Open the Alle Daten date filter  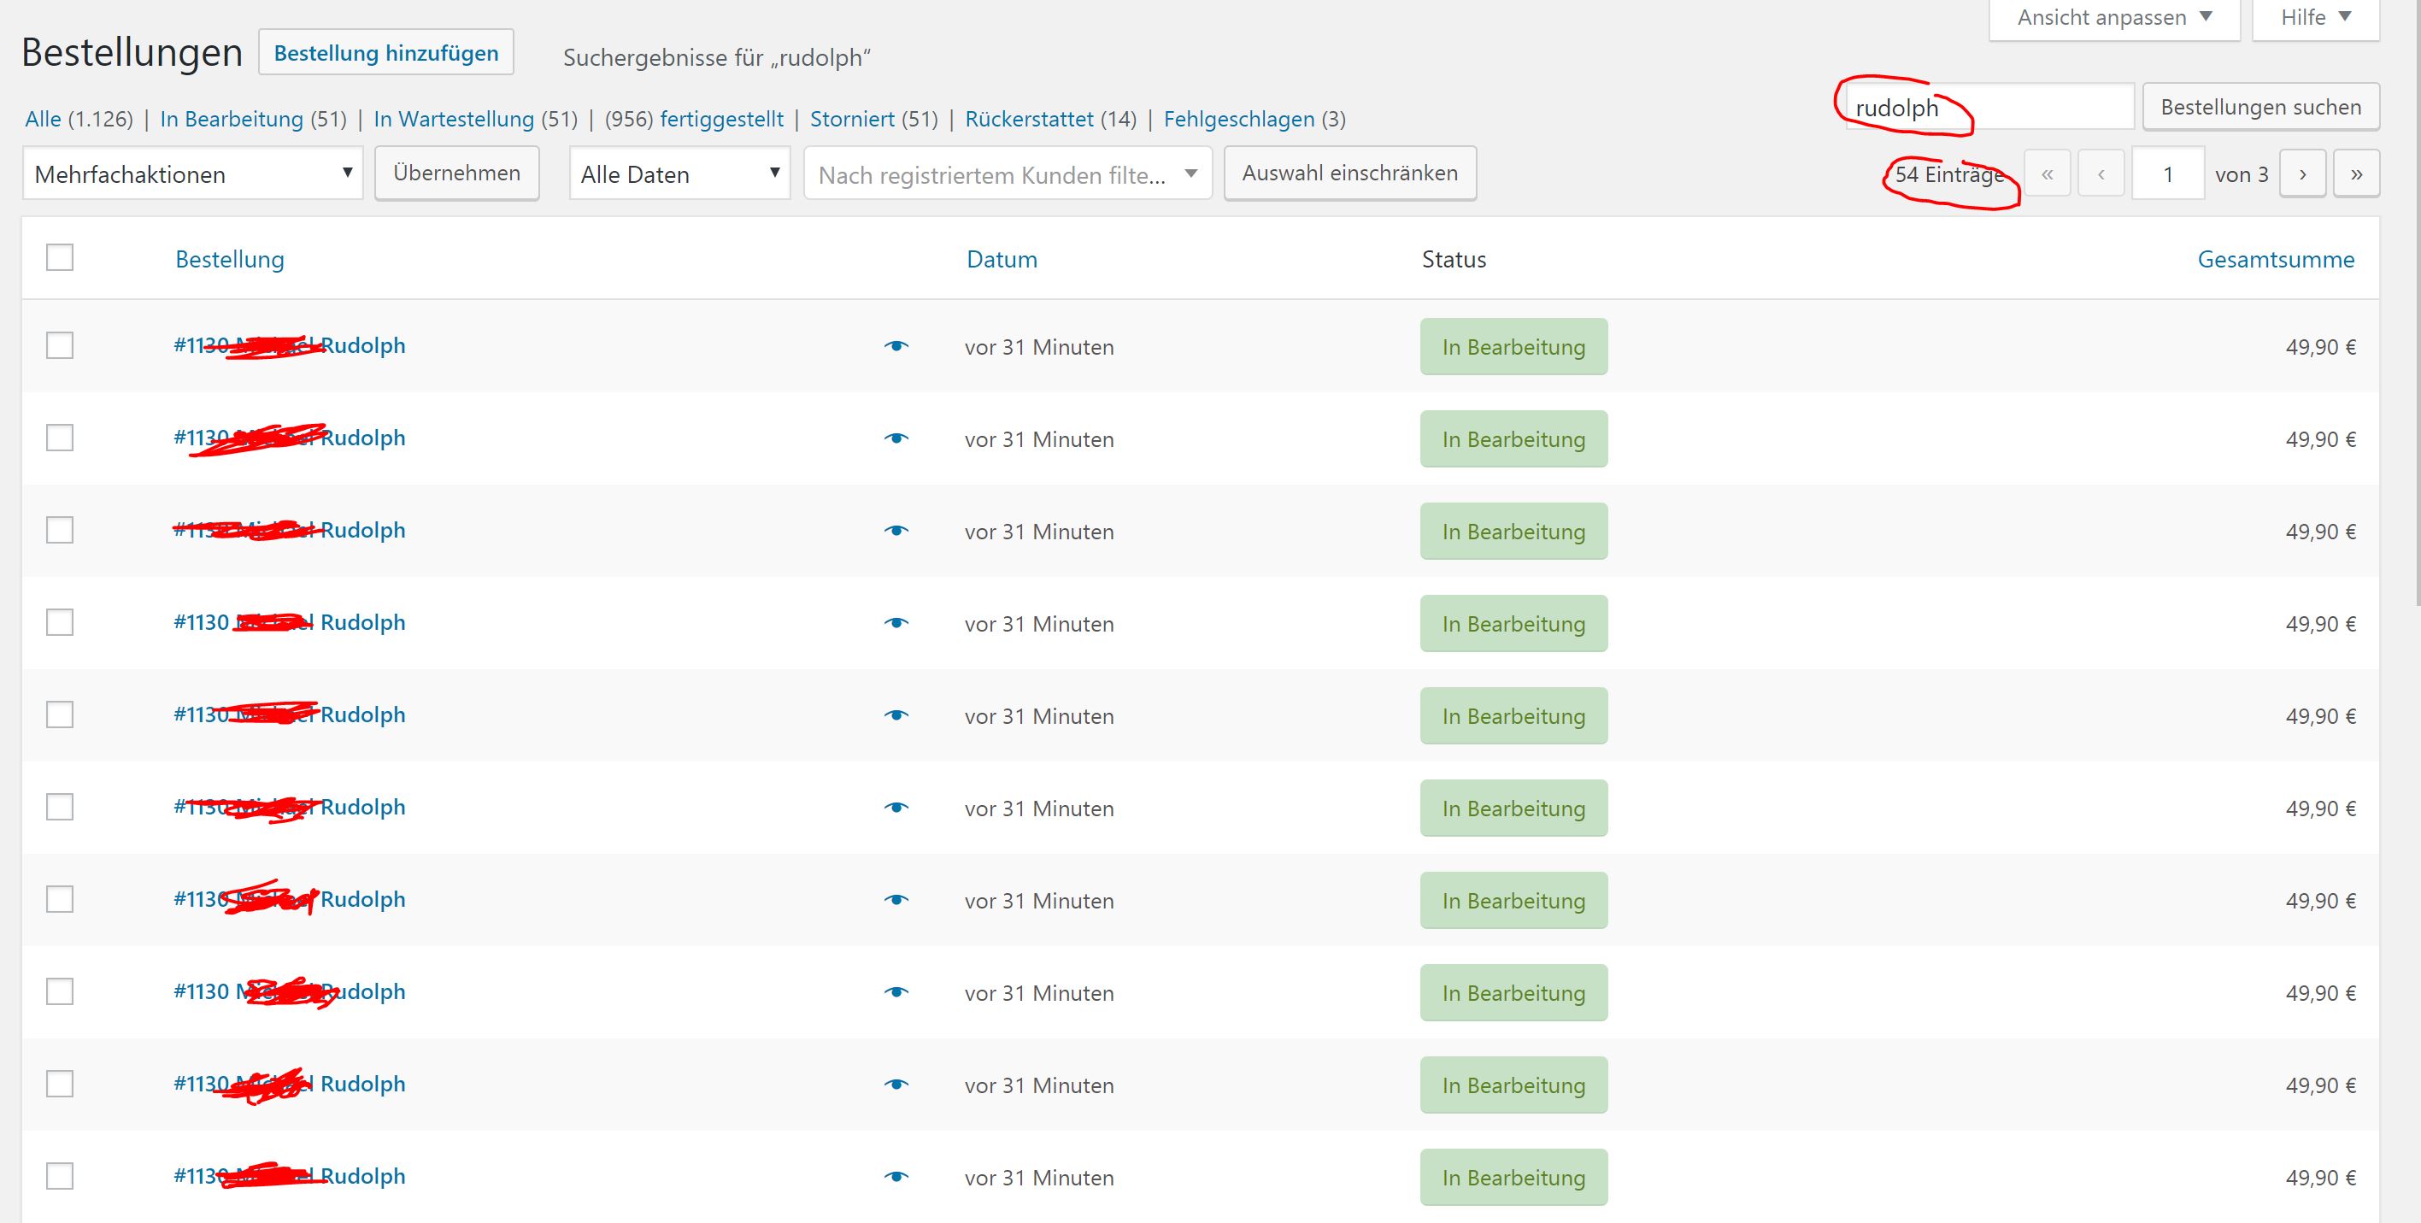(x=679, y=173)
